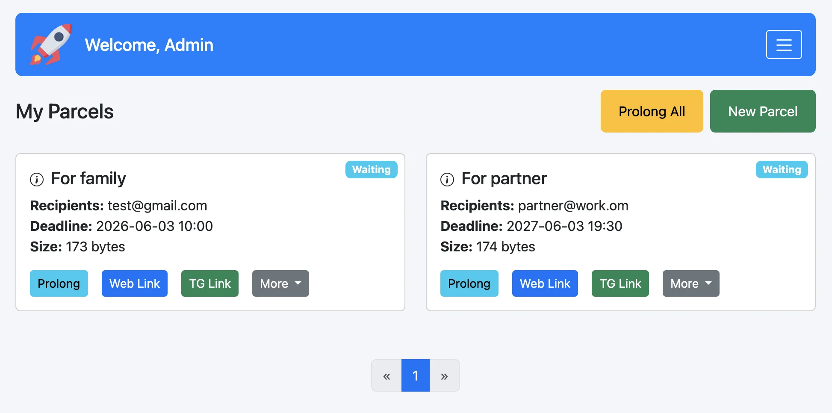Click info icon next to For partner
Image resolution: width=832 pixels, height=413 pixels.
click(x=447, y=180)
